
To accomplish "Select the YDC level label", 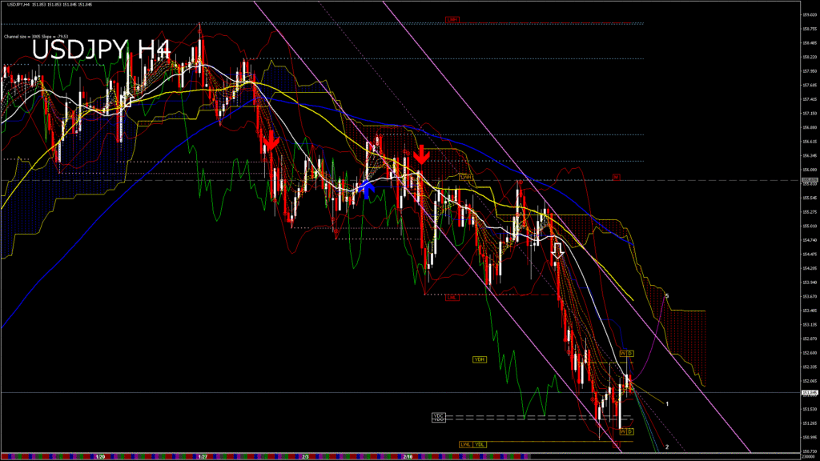I will pyautogui.click(x=438, y=415).
